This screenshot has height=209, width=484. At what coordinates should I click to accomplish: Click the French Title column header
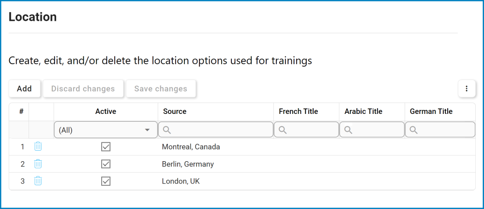pos(298,111)
